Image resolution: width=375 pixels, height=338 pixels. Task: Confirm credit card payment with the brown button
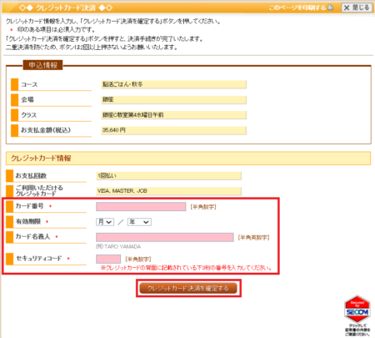[188, 288]
